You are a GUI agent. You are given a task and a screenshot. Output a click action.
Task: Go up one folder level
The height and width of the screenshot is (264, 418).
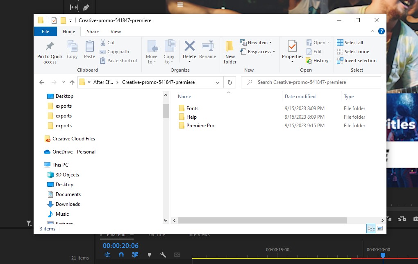(72, 82)
